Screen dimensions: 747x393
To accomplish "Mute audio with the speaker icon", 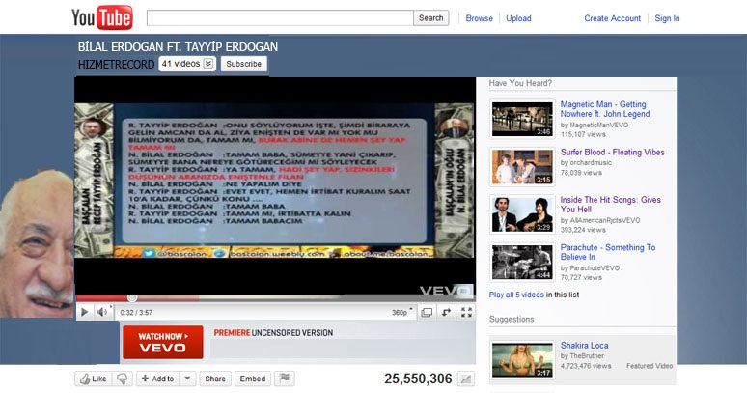I will [102, 312].
